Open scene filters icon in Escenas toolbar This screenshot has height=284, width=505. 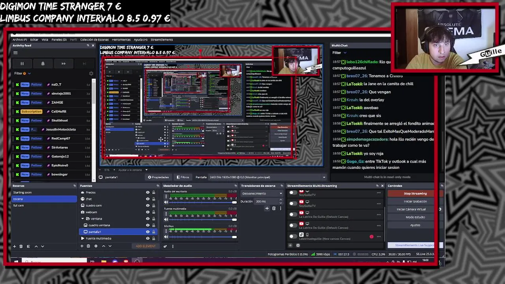(x=28, y=246)
